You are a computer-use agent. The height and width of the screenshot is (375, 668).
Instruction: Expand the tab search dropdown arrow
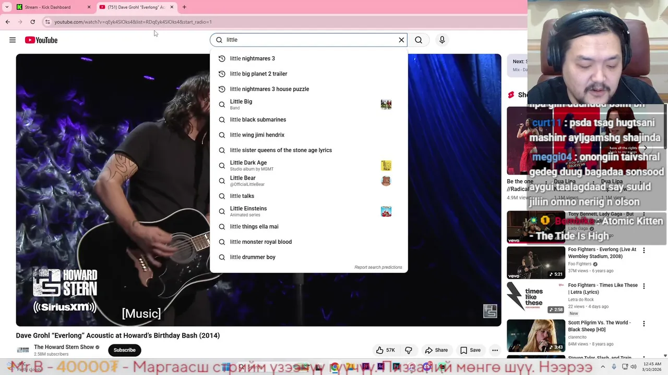7,7
